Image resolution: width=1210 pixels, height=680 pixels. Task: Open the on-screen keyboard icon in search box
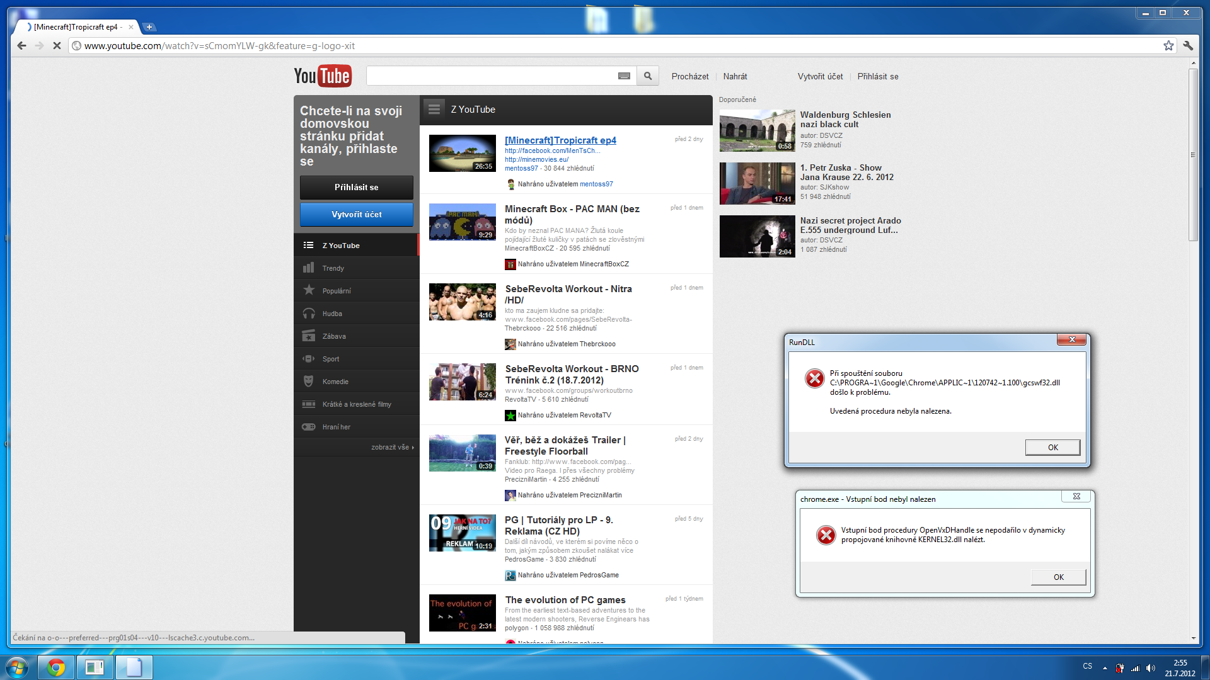[x=624, y=76]
